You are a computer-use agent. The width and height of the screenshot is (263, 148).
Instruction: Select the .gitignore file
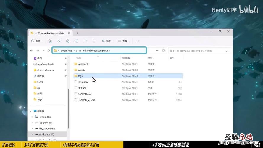(128, 82)
